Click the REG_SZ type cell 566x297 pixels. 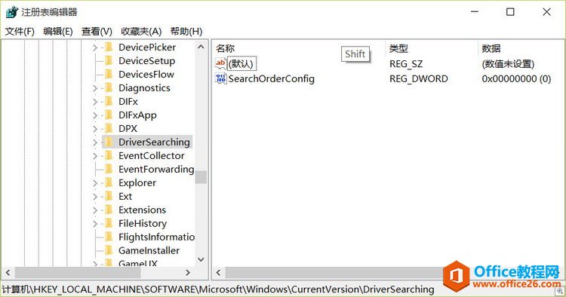click(x=406, y=64)
